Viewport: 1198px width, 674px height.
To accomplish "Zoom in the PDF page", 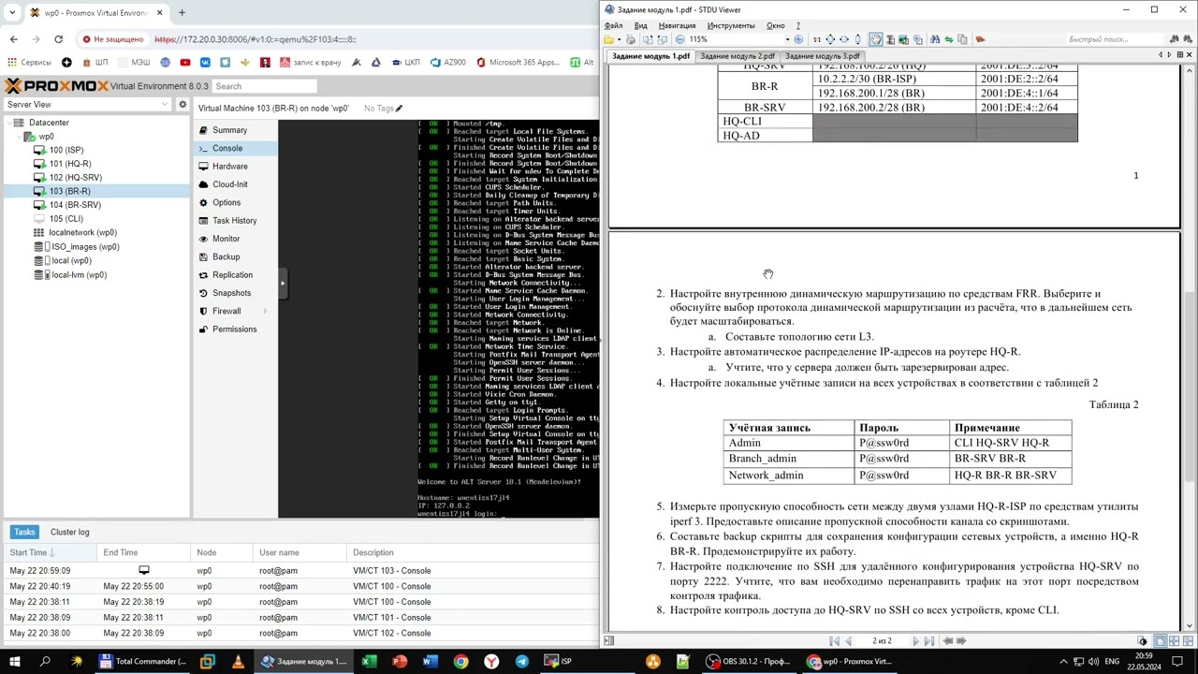I will click(798, 39).
